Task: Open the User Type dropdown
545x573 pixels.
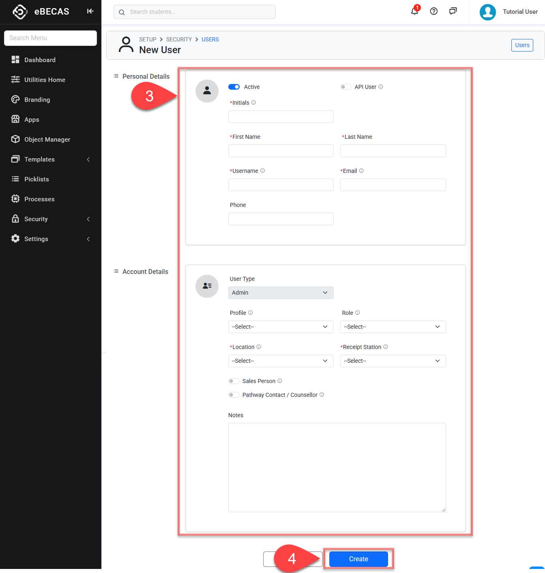Action: (x=281, y=293)
